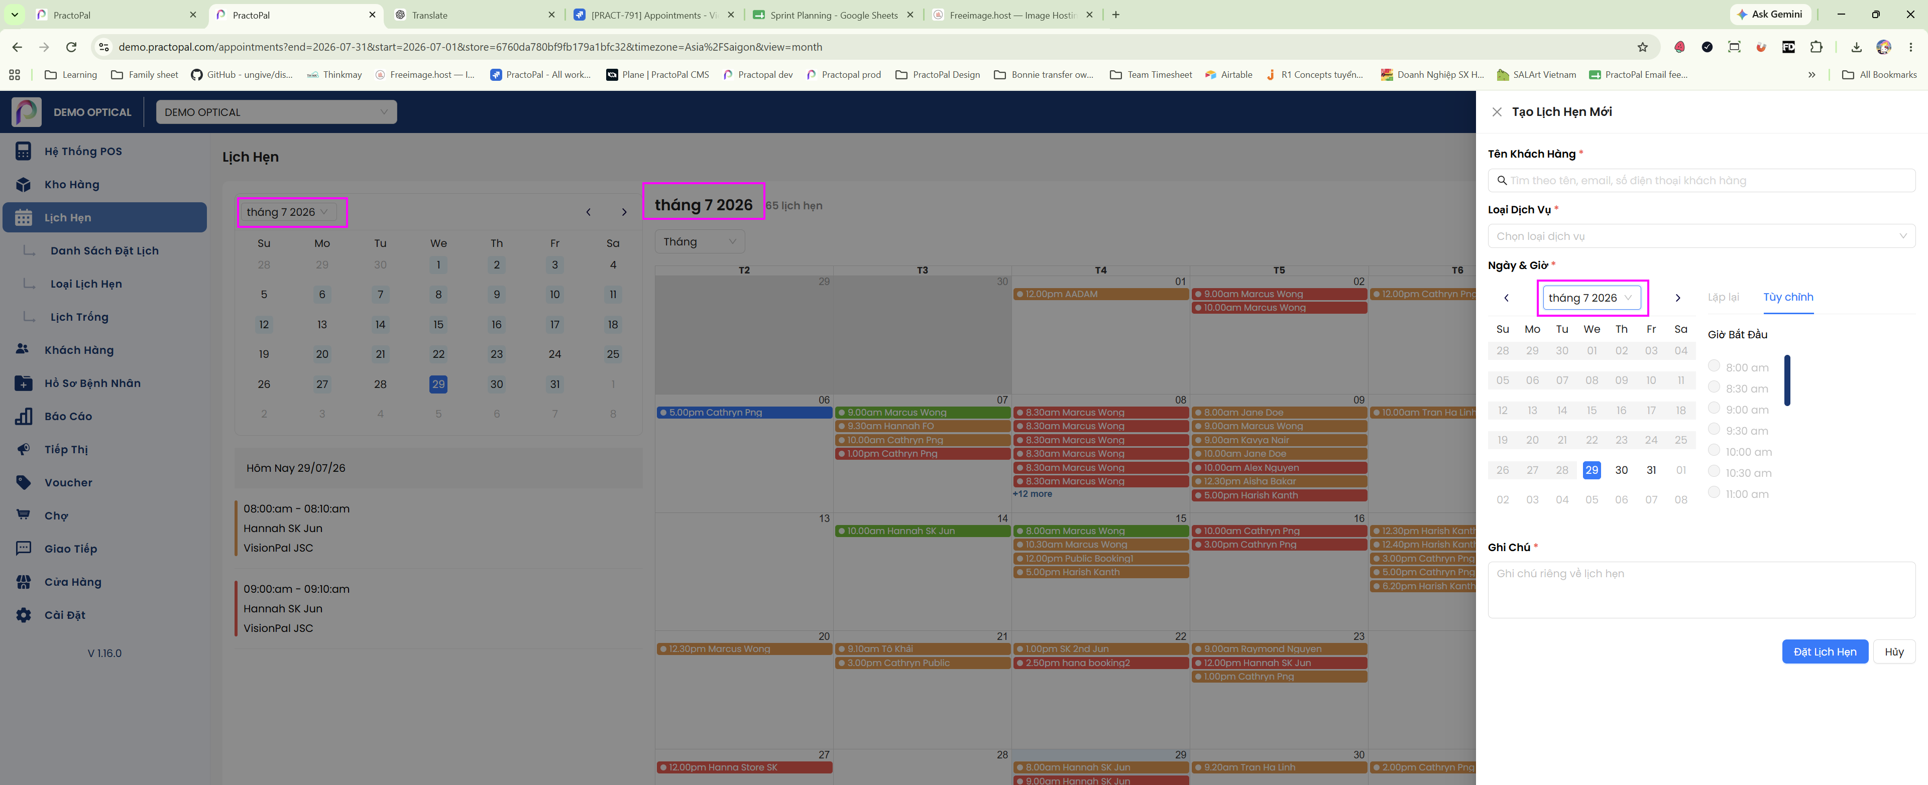Click the Đặt Lịch Hẹn button
Image resolution: width=1928 pixels, height=785 pixels.
1825,651
